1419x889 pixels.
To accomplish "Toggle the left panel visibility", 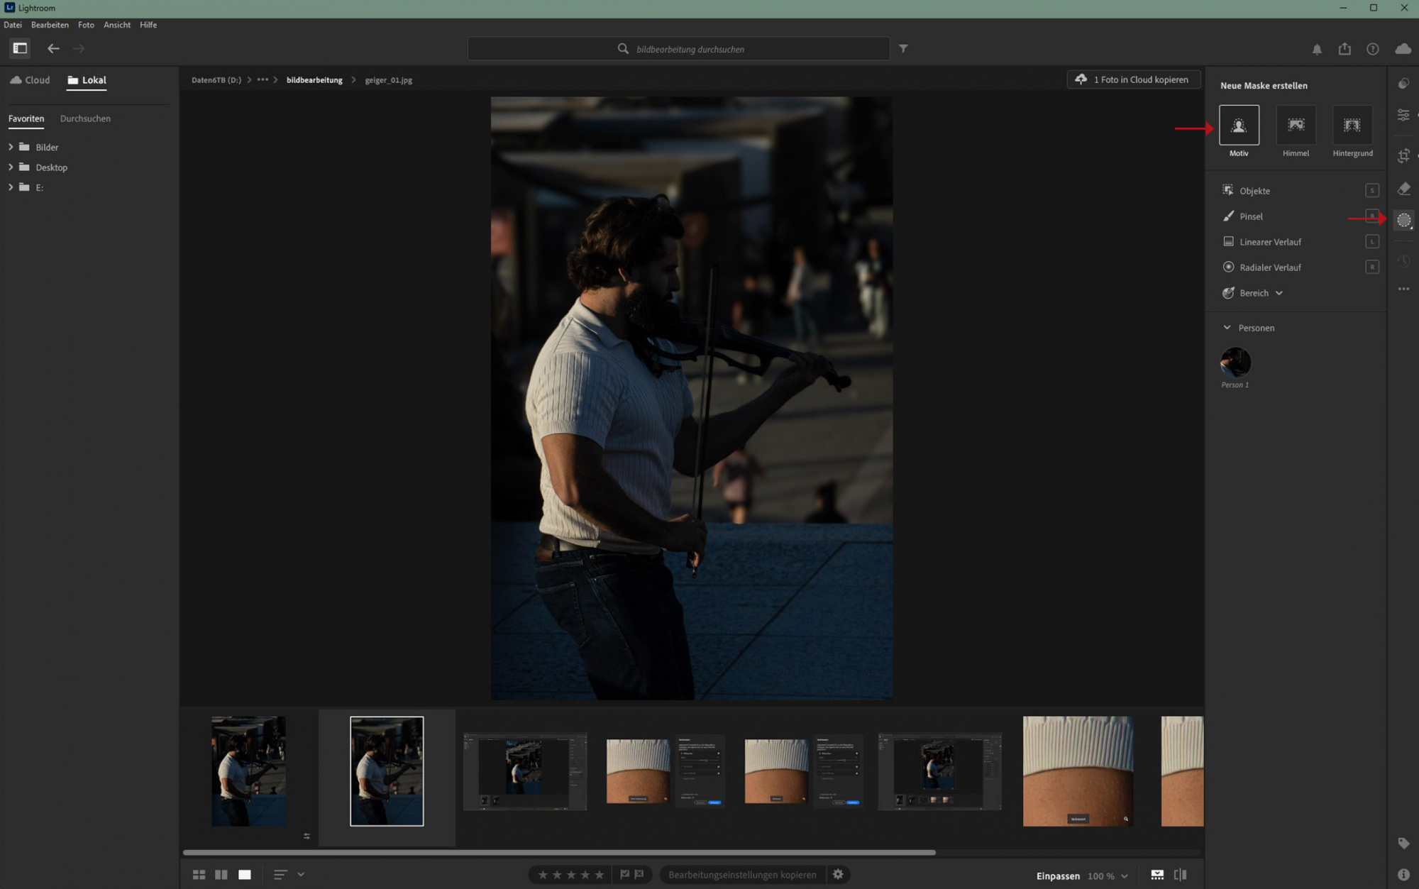I will [x=20, y=48].
